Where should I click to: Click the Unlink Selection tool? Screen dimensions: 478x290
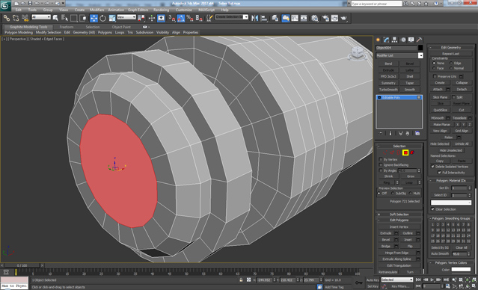[16, 18]
